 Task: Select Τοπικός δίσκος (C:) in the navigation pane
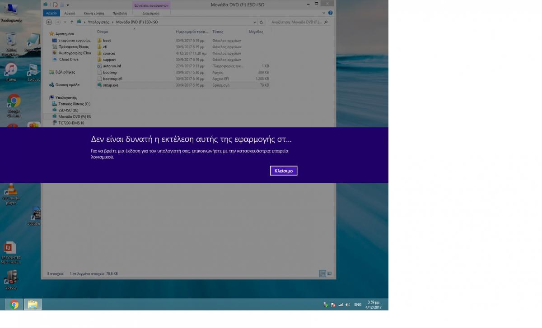click(74, 104)
